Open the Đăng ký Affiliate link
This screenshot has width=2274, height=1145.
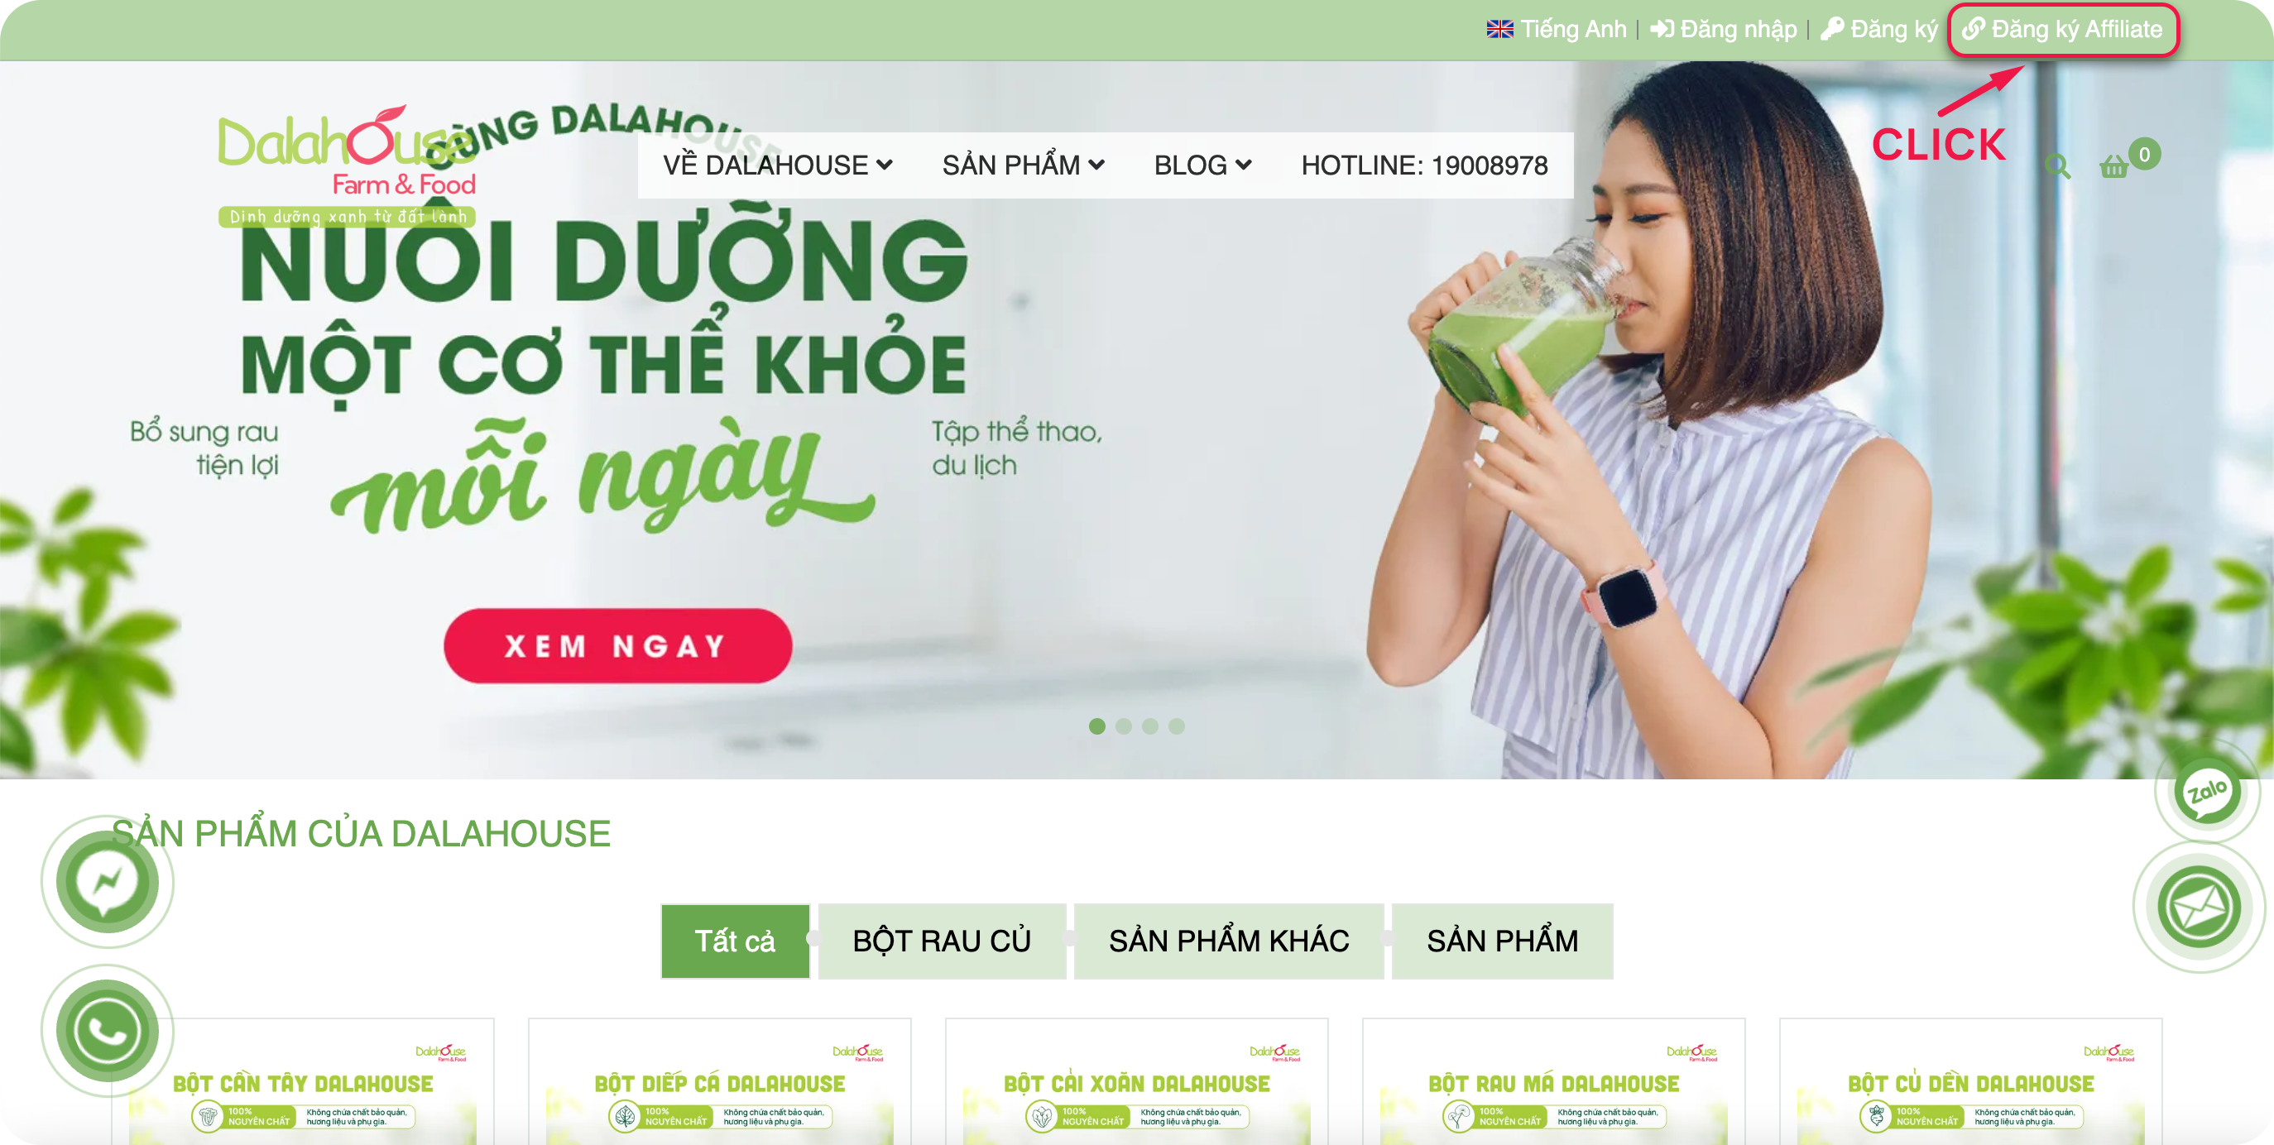(2062, 29)
